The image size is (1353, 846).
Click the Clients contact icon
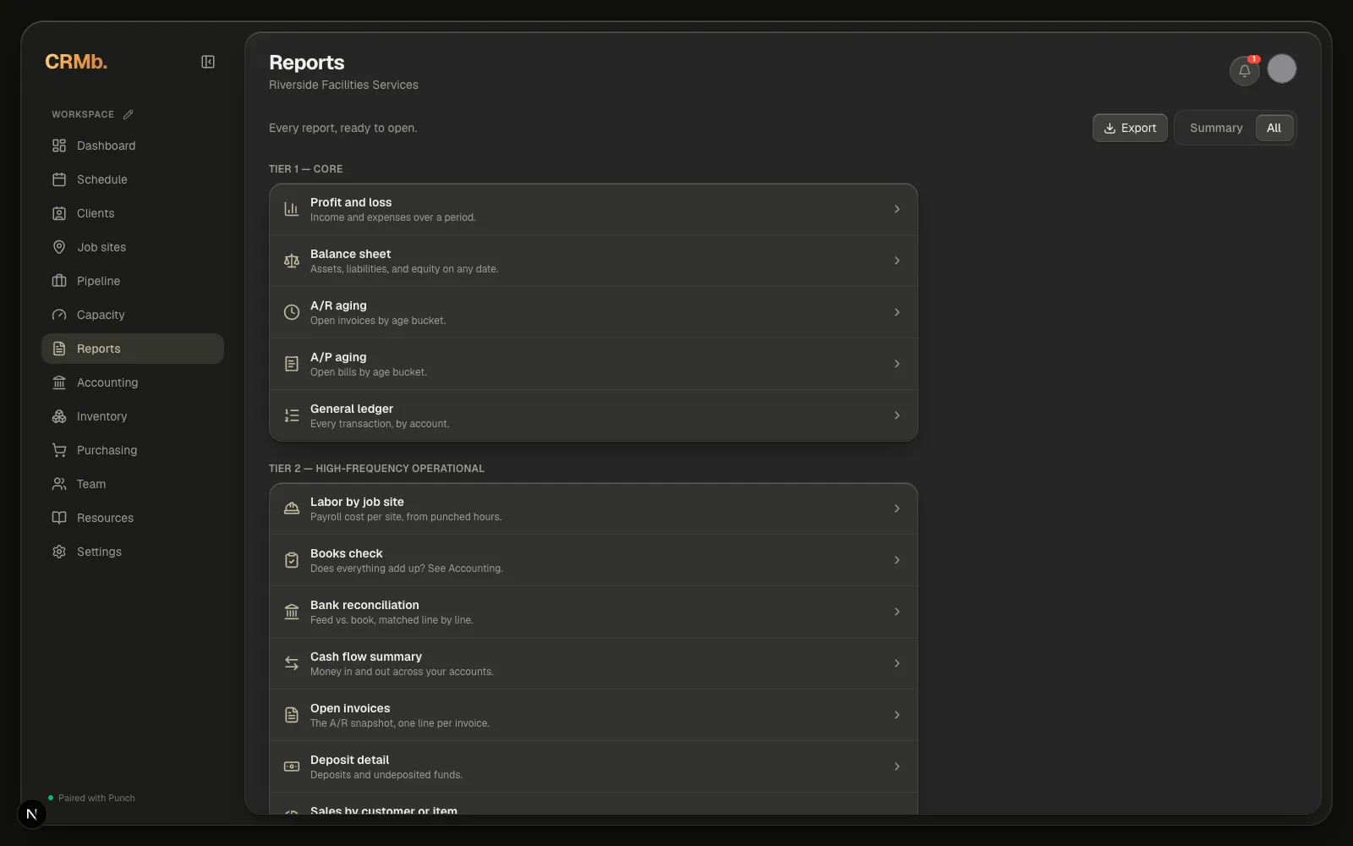pyautogui.click(x=59, y=213)
